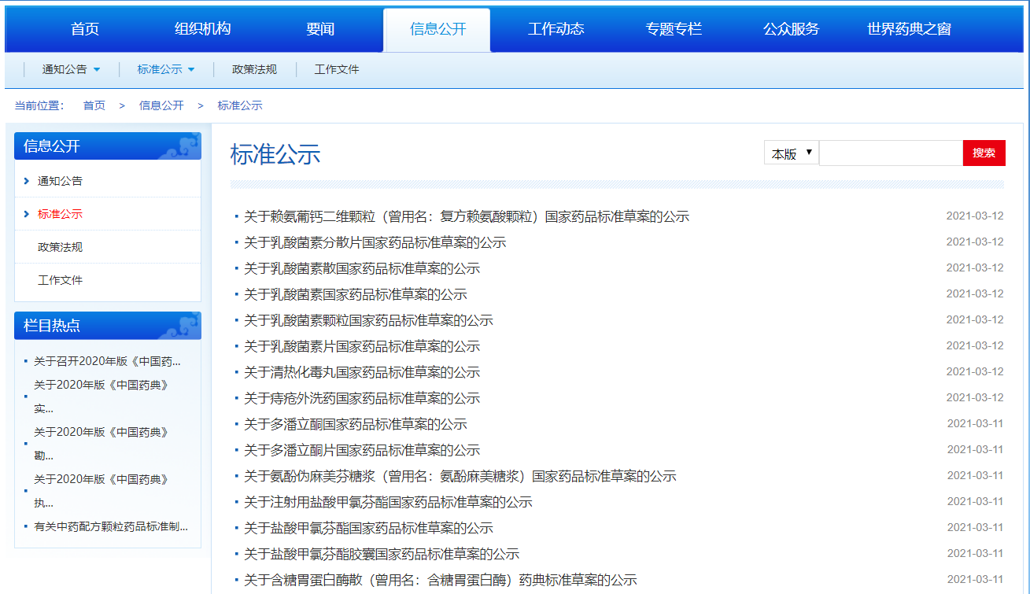This screenshot has height=594, width=1030.
Task: Click the arrow icon beside sidebar 标准公示
Action: pos(27,214)
